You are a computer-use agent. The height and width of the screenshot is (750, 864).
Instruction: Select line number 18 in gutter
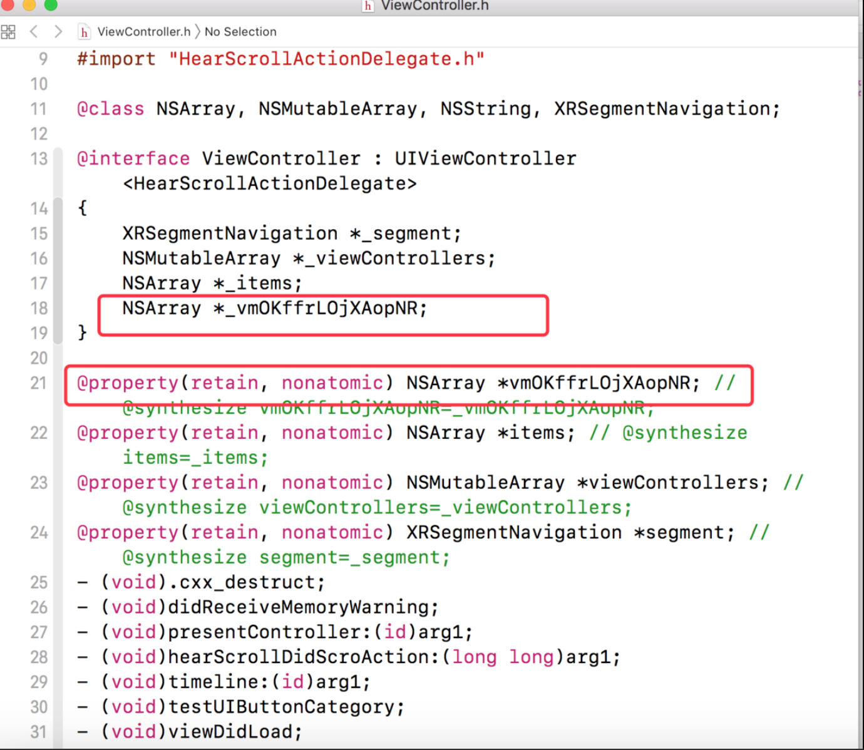(39, 308)
